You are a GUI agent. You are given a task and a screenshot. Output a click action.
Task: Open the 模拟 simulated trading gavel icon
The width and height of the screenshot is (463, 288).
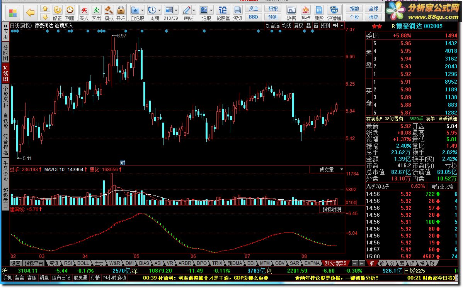(109, 13)
